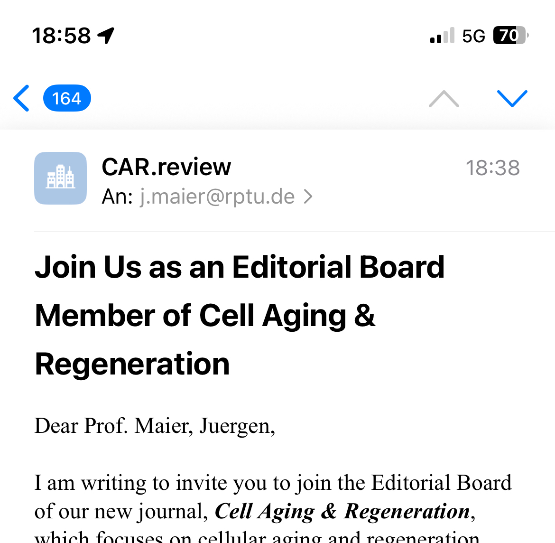Image resolution: width=555 pixels, height=543 pixels.
Task: Tap the partially visible last body text line
Action: pos(256,538)
